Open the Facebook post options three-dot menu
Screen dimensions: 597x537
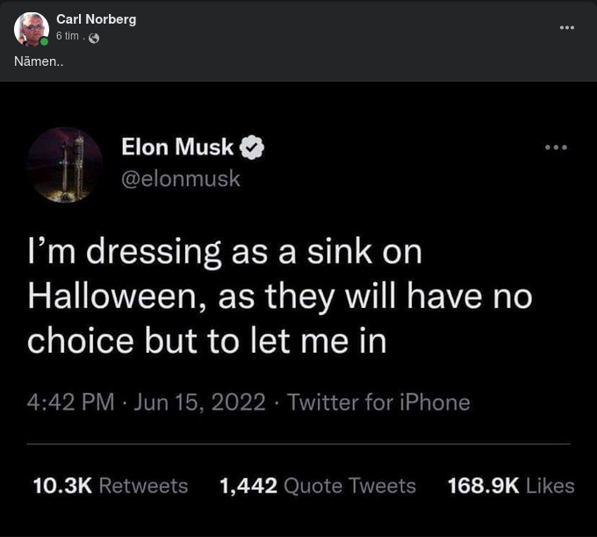pos(567,27)
